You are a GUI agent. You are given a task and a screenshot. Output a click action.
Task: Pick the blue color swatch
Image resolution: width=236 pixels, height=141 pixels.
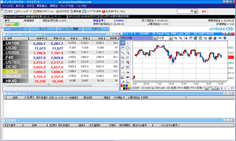coord(126,86)
